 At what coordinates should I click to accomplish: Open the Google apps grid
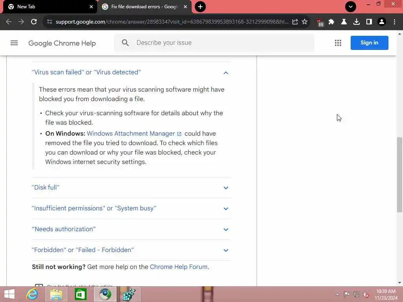(x=338, y=43)
